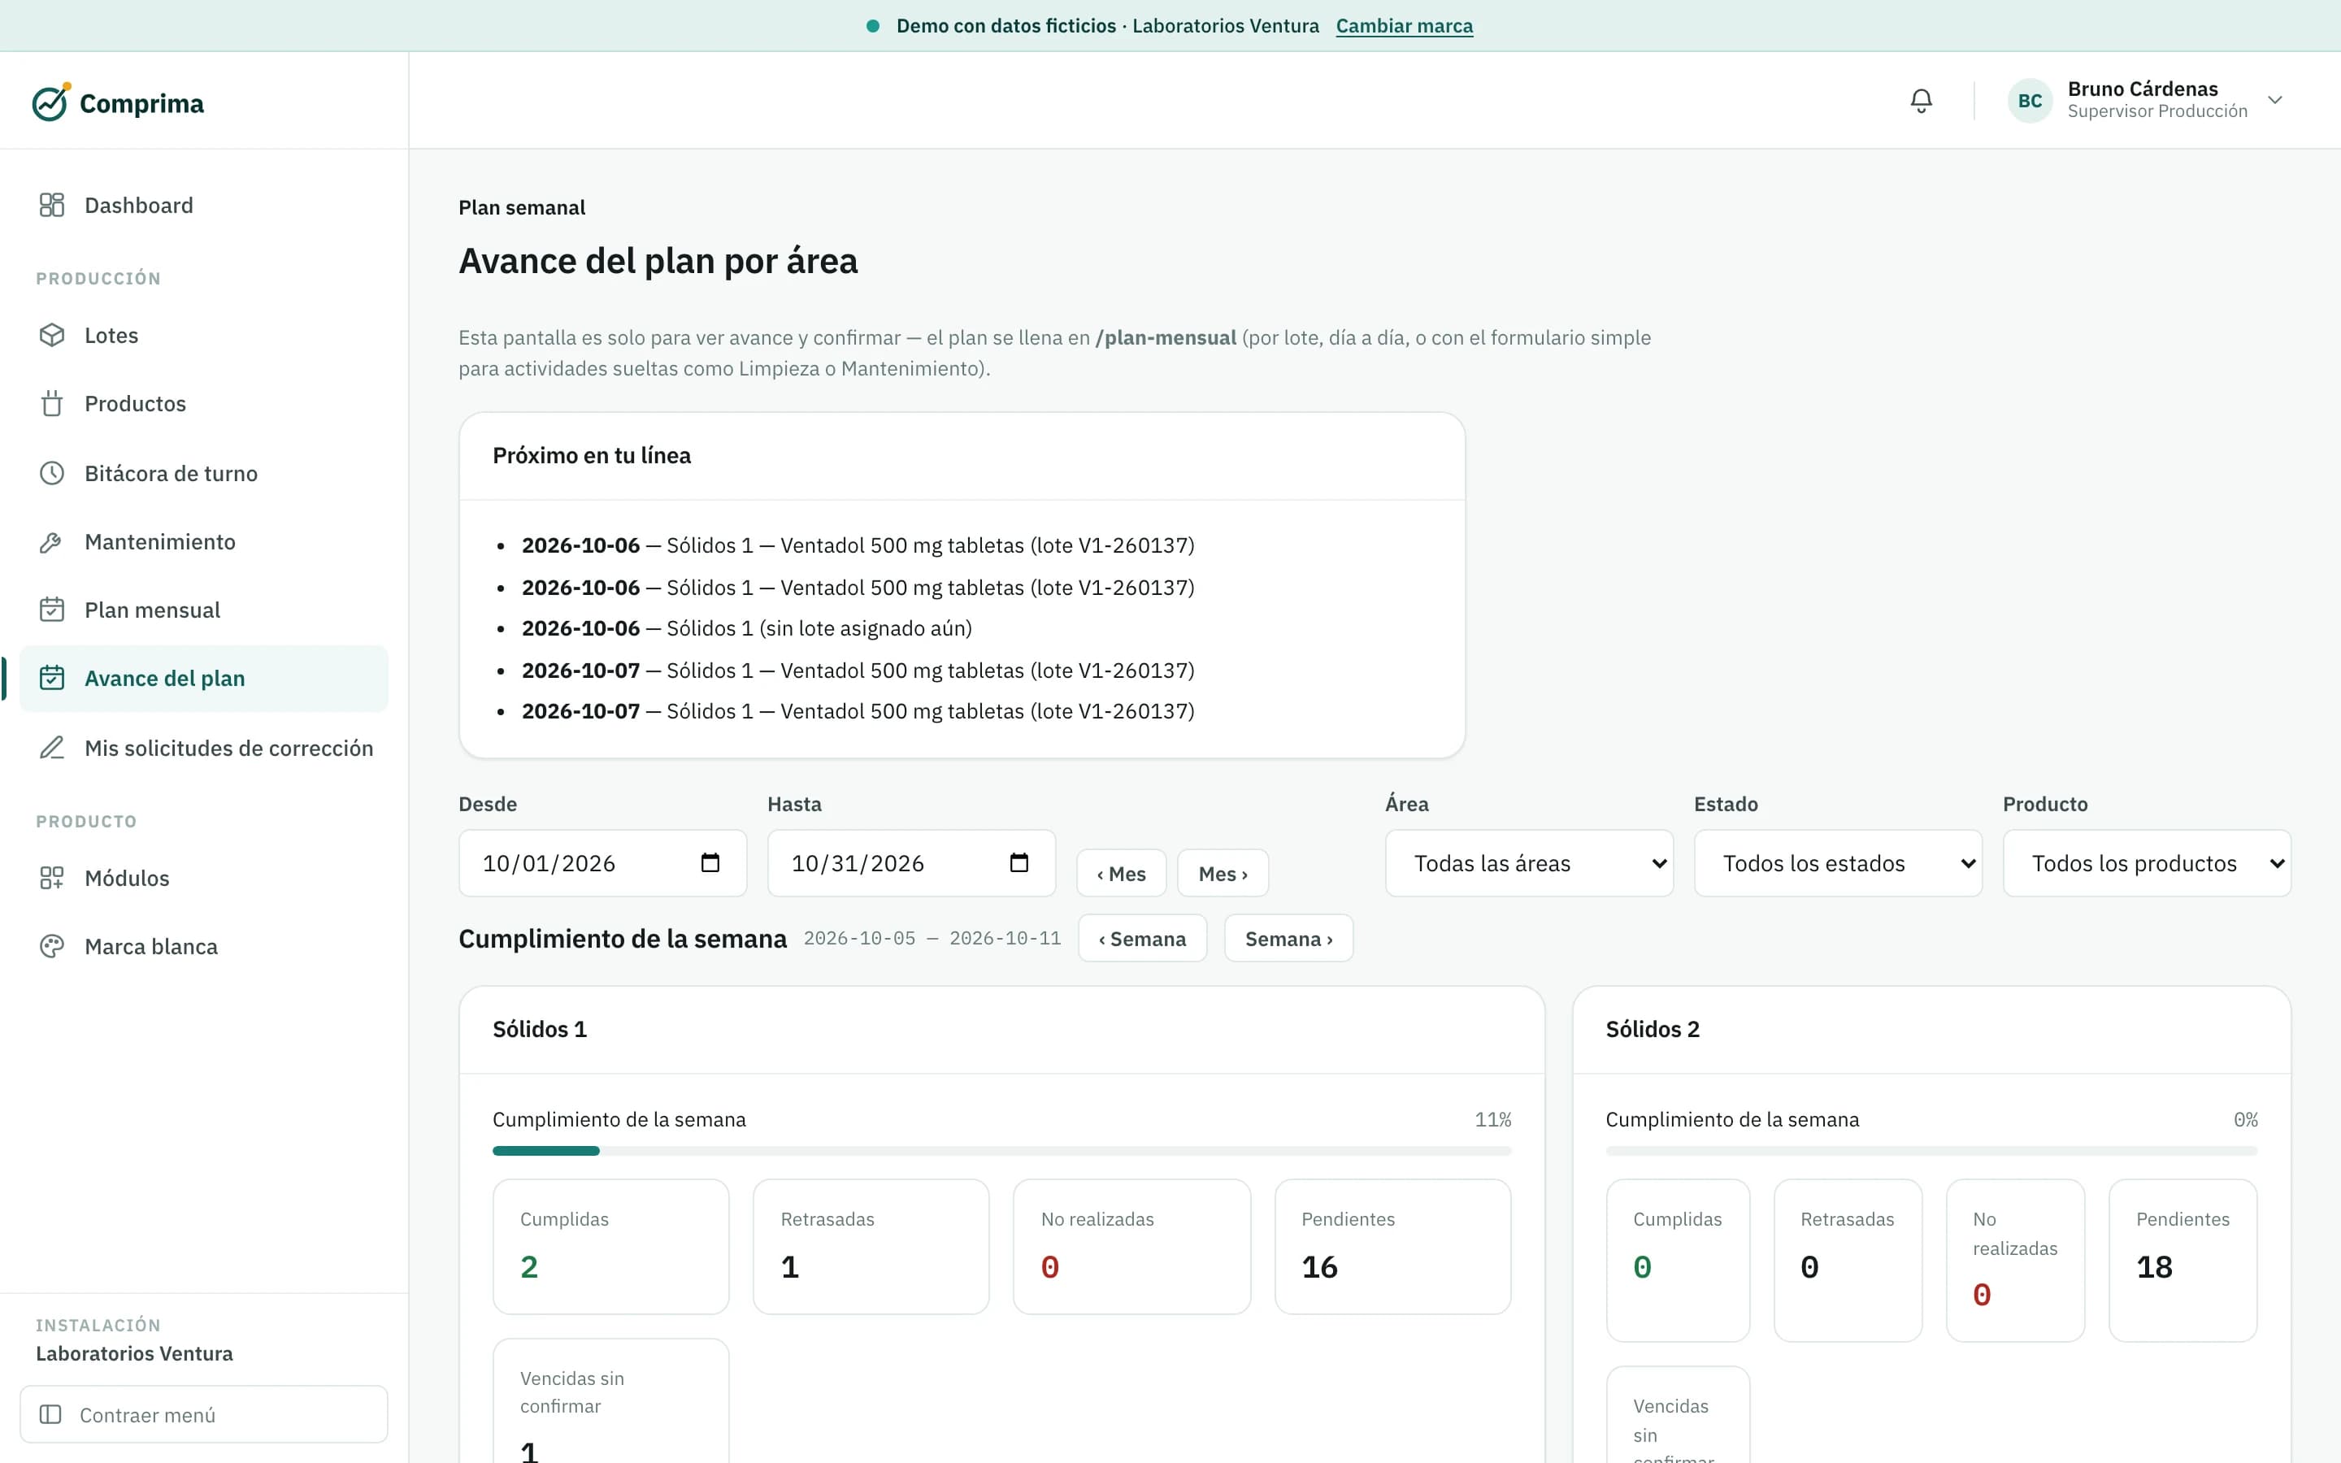Click Sólidos 1 No realizadas card
The width and height of the screenshot is (2341, 1463).
click(x=1131, y=1246)
